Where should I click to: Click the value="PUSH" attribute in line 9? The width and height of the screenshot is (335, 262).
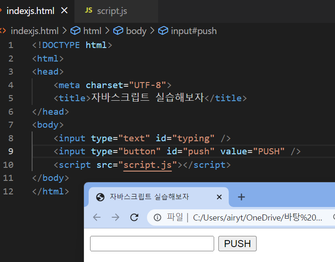(x=252, y=152)
